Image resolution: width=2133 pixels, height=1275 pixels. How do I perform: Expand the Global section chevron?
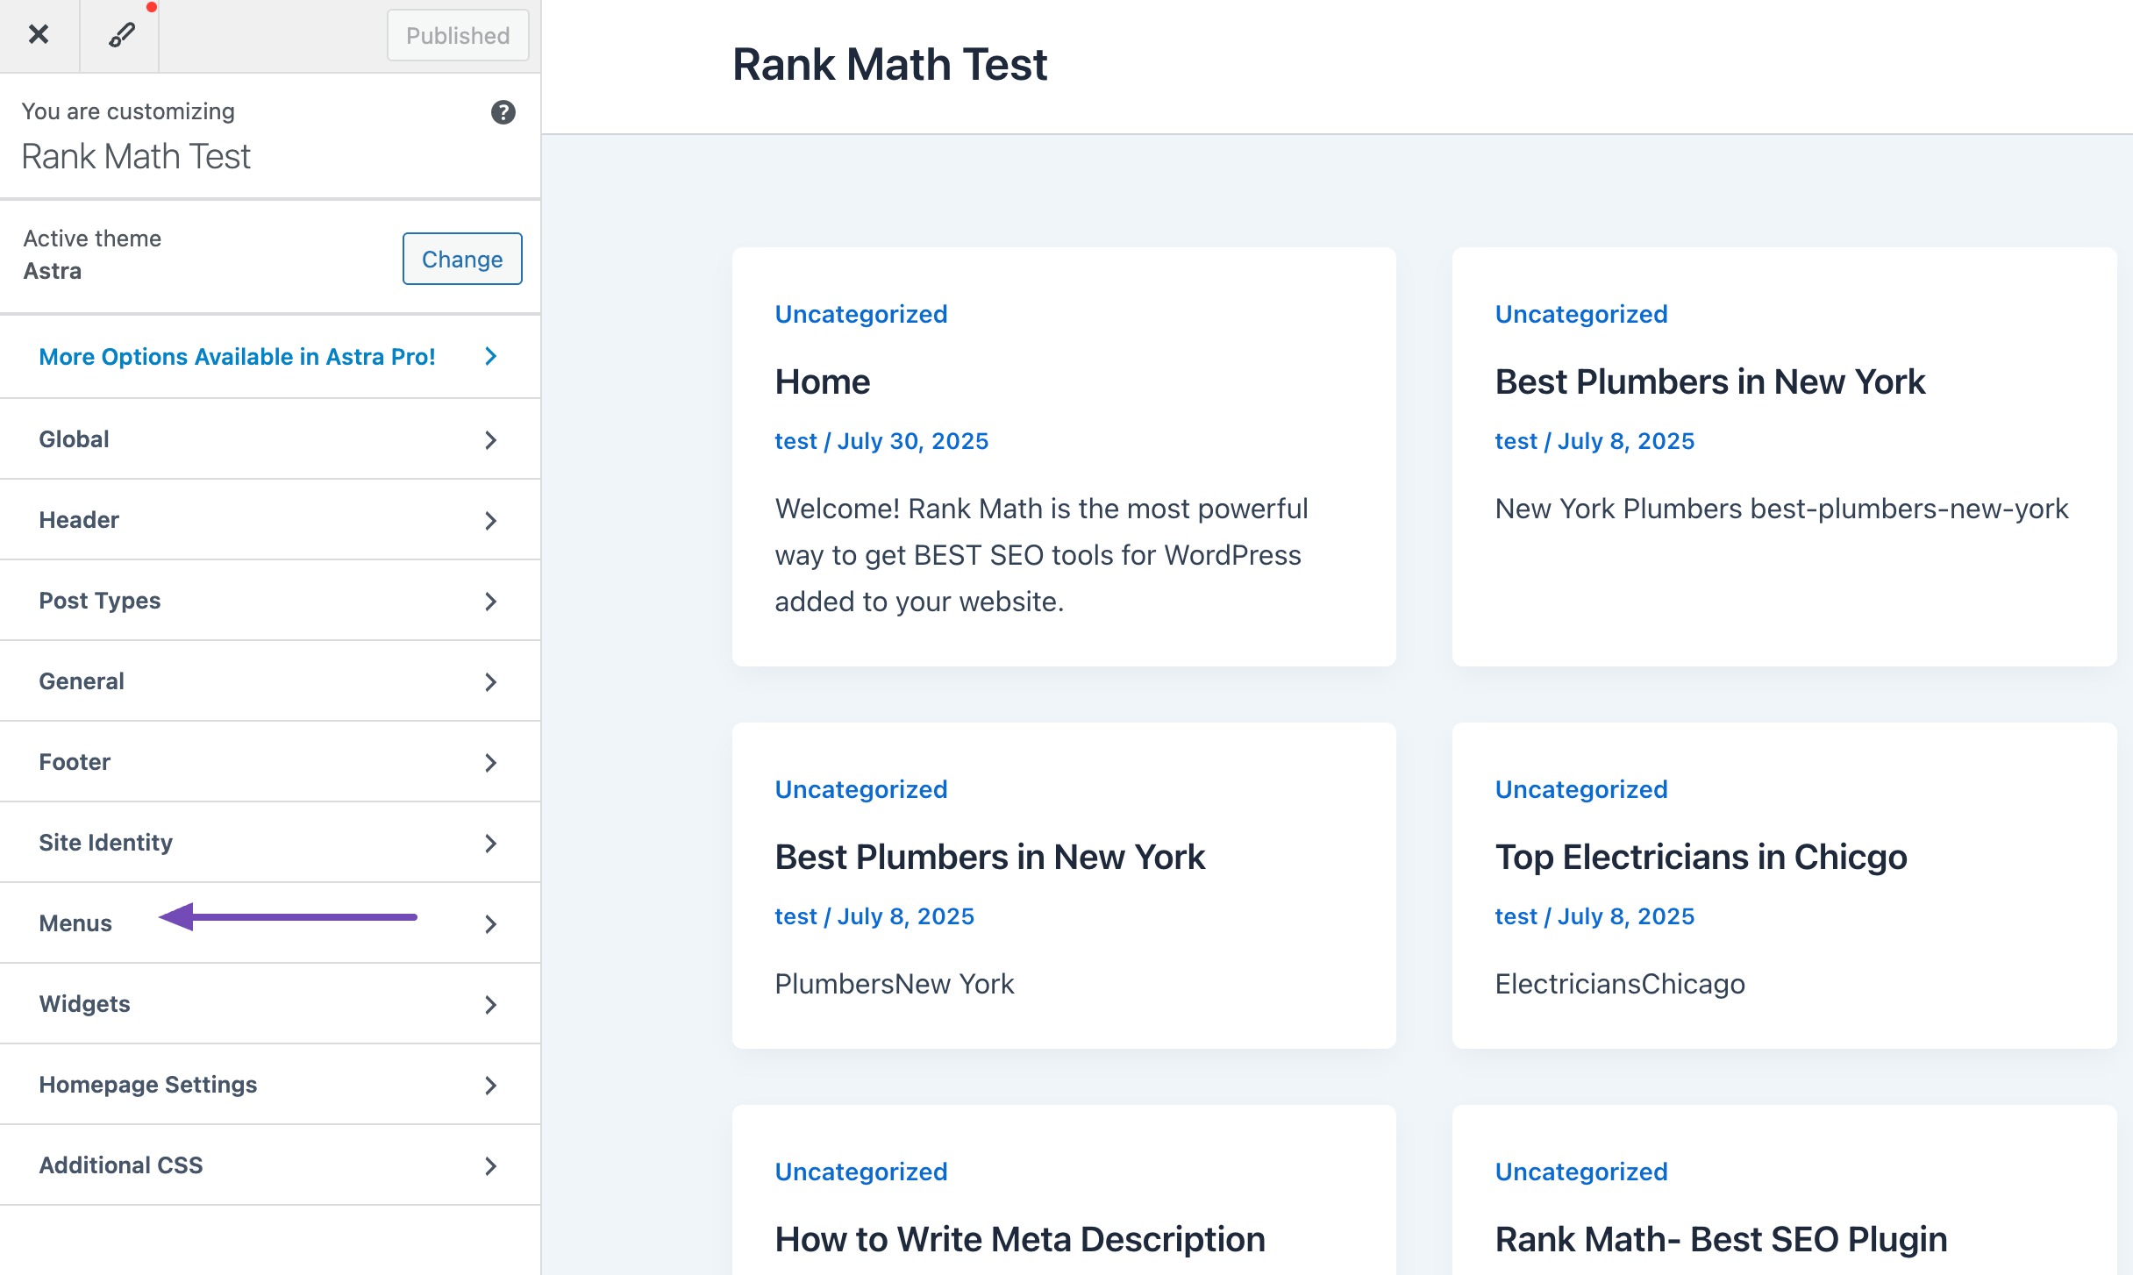[x=491, y=440]
